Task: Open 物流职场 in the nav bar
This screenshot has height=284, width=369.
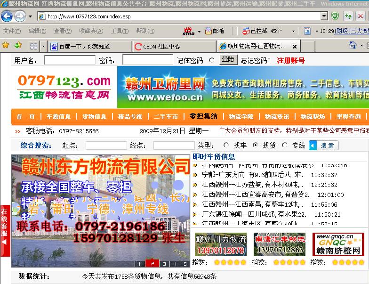Action: click(x=313, y=117)
